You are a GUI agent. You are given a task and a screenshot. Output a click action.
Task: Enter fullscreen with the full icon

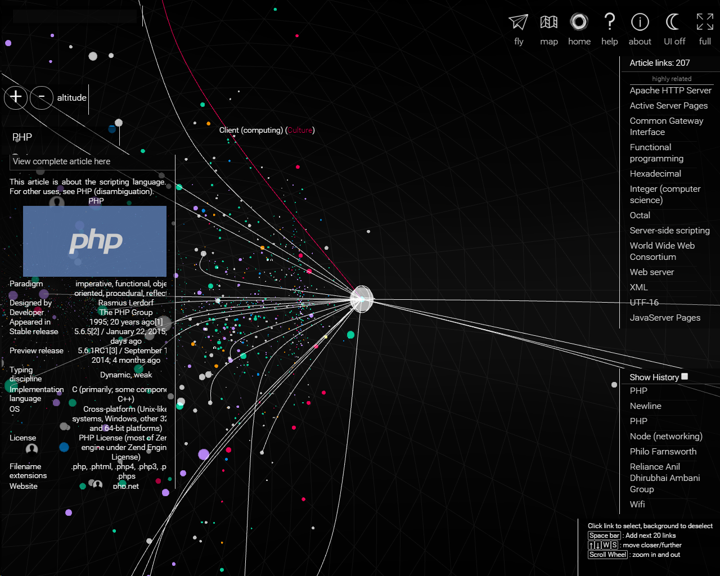[705, 22]
